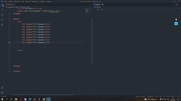Click the VS Code logo in title bar
Screen dimensions: 181x101
point(2,1)
